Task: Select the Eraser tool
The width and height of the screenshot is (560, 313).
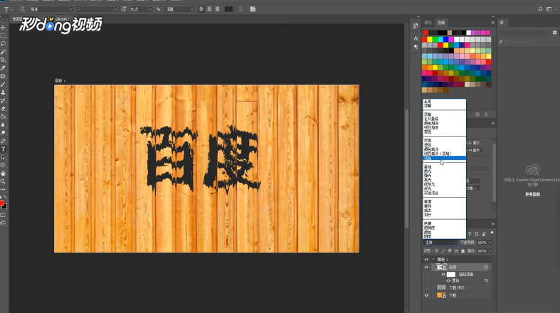Action: pos(4,109)
